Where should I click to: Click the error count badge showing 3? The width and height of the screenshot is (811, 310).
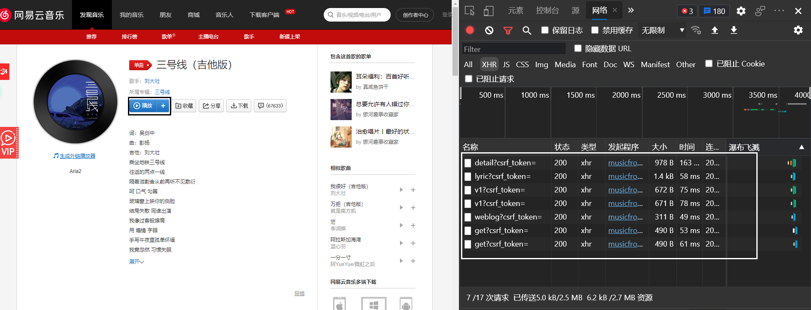(687, 11)
